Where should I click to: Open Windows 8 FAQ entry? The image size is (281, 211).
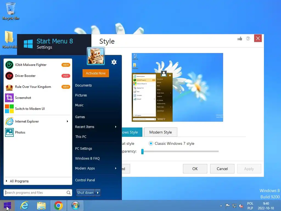[87, 159]
